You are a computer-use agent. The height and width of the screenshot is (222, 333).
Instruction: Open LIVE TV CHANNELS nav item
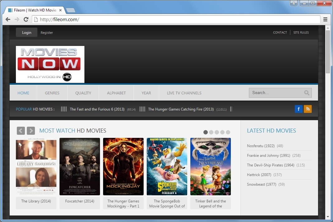[184, 93]
